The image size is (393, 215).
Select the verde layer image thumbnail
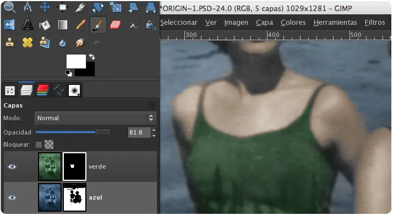point(50,166)
